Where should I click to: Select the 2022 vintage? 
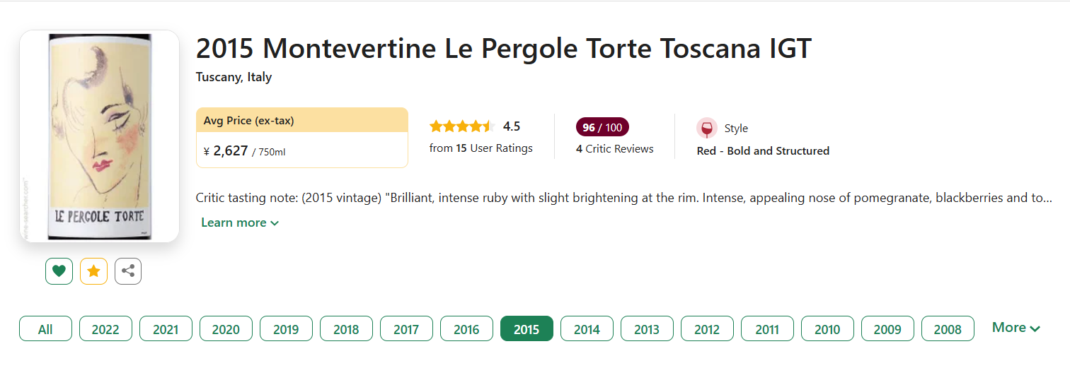(105, 328)
